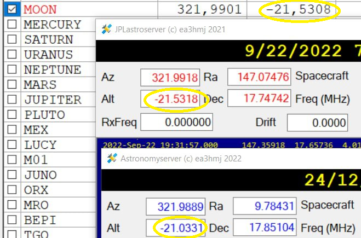Viewport: 361px width, 238px height.
Task: Check the MRO checkbox
Action: tap(12, 205)
